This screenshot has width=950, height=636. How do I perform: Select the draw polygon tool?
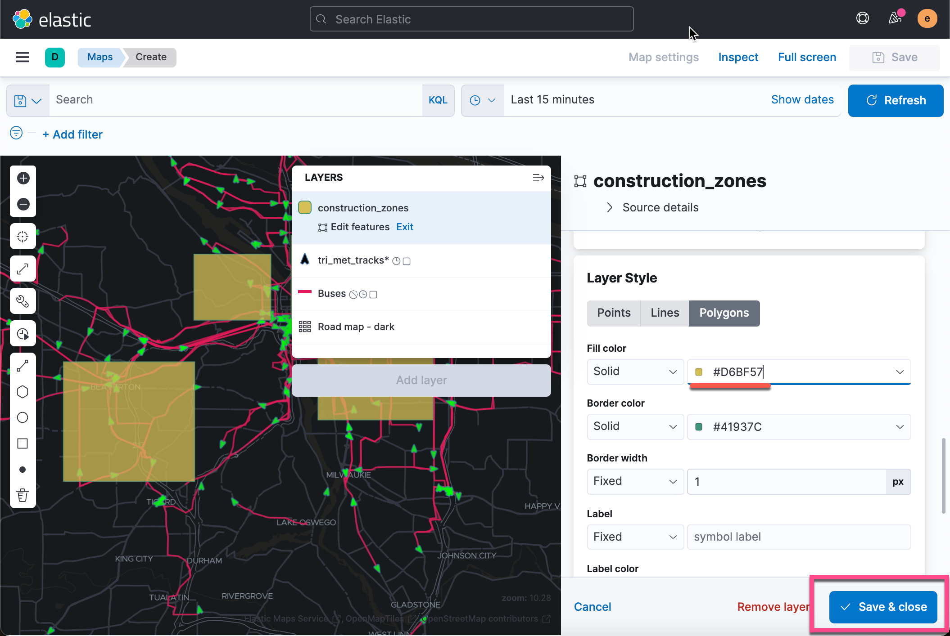(23, 392)
